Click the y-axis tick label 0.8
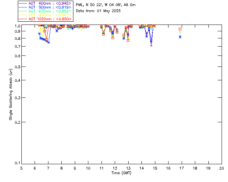This screenshot has height=182, width=228. (17, 38)
